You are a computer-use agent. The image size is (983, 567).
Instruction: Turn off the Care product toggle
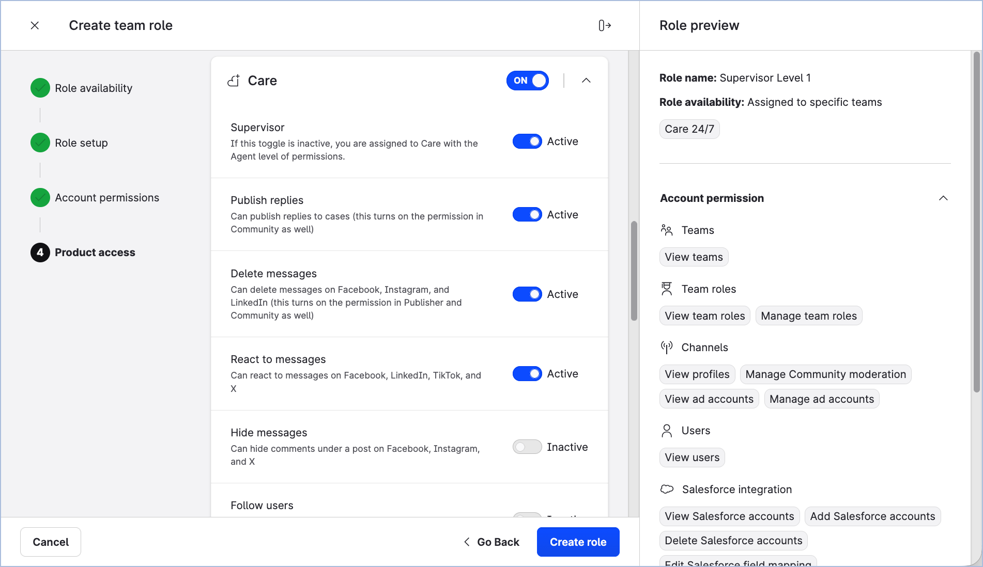pyautogui.click(x=527, y=81)
